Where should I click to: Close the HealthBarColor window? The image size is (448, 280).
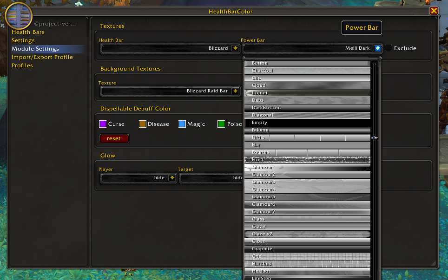click(x=434, y=11)
